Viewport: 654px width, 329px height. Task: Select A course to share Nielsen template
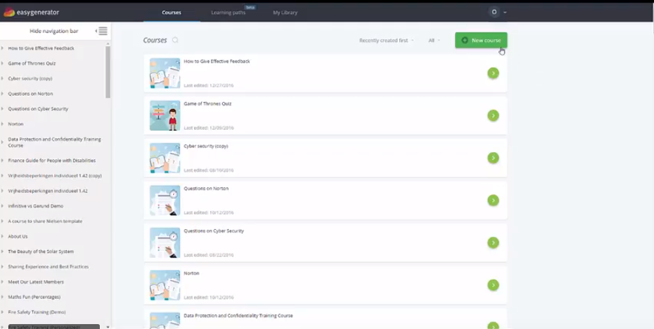pos(45,221)
